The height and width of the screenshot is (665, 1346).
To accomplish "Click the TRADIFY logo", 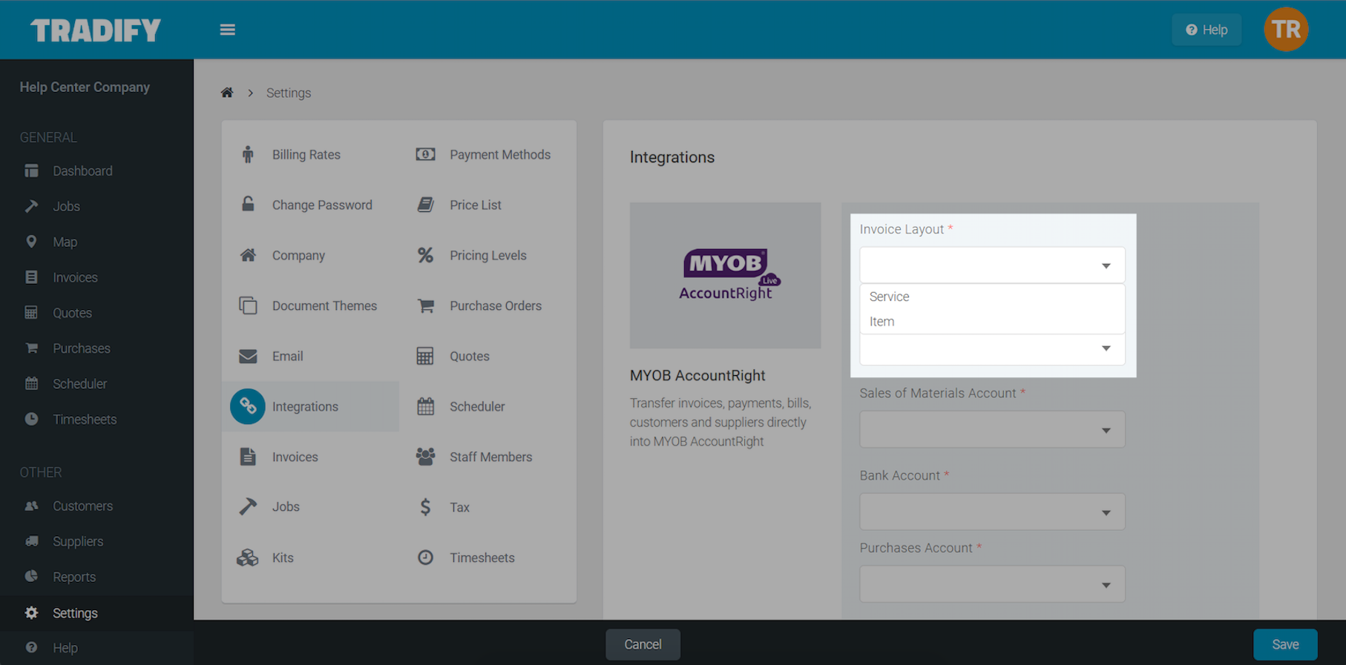I will 96,30.
